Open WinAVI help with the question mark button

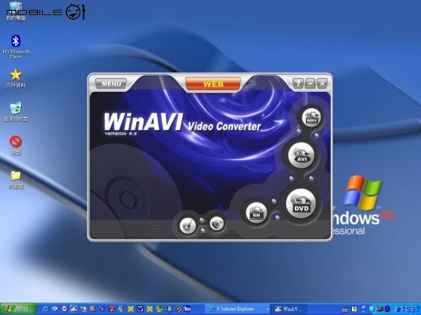coord(298,83)
